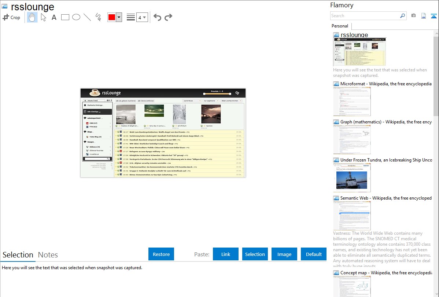Click the Graph (mathematics) title text
Screen dimensions: 439x297
[x=386, y=122]
